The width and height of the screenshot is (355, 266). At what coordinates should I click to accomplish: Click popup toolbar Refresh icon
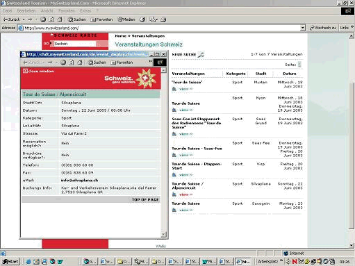click(72, 63)
